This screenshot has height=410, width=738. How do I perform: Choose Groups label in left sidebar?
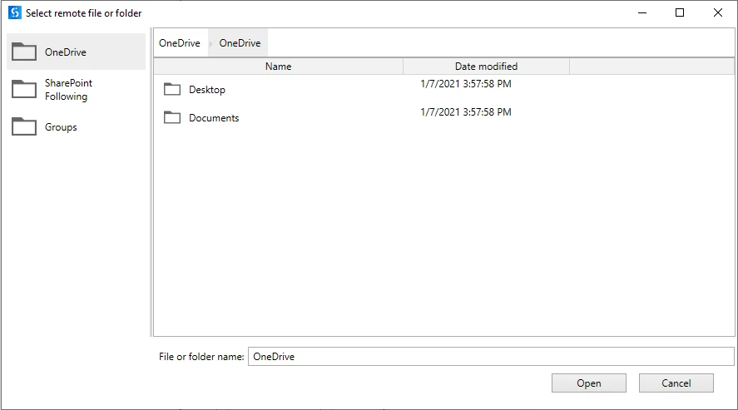[x=61, y=127]
